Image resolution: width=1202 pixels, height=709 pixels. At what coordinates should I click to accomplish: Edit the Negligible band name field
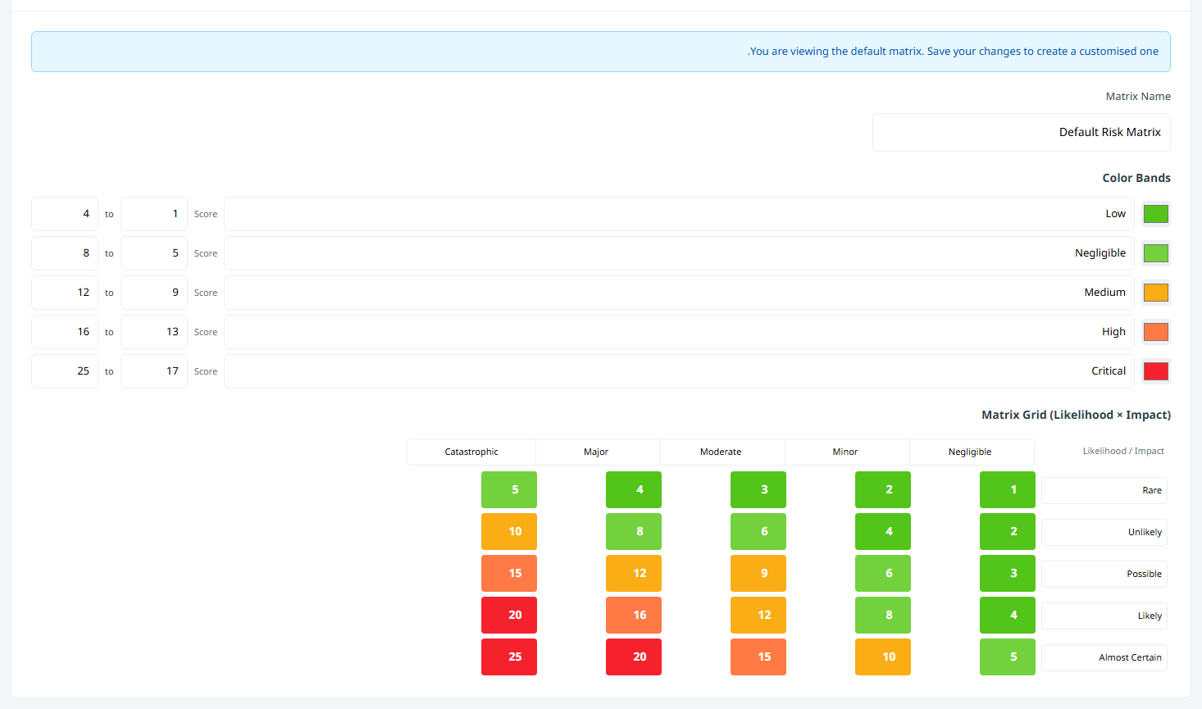click(x=679, y=253)
